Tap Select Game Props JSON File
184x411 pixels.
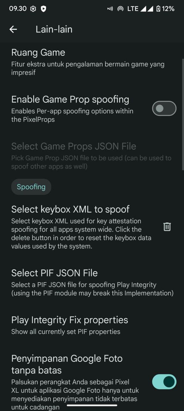click(92, 156)
